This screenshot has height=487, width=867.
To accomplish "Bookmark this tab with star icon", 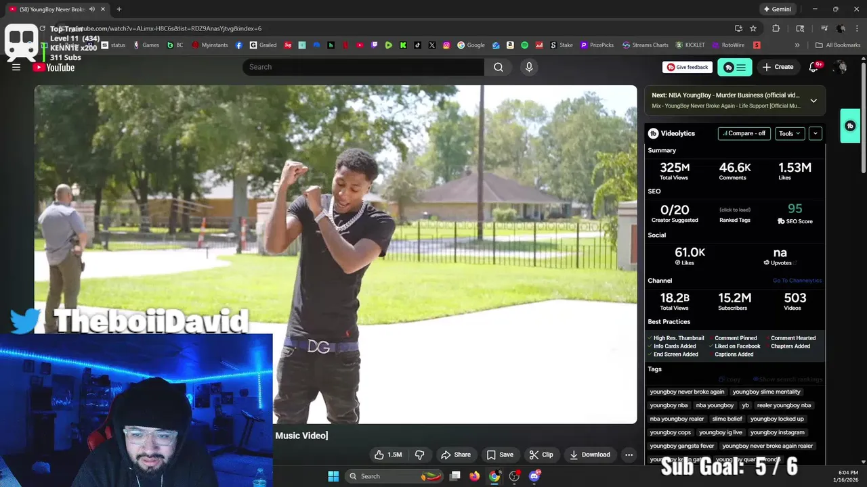I will pyautogui.click(x=753, y=28).
